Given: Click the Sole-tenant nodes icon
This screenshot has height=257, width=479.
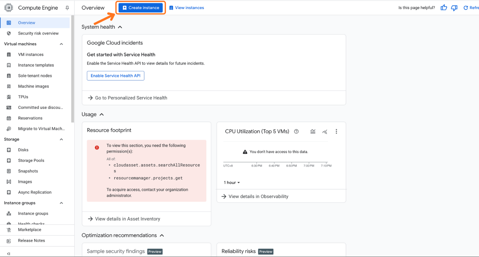Looking at the screenshot, I should [9, 76].
